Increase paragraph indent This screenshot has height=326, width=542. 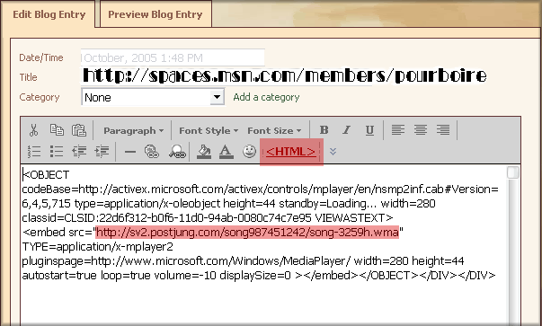[102, 151]
